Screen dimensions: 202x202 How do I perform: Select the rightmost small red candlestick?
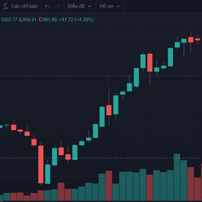[198, 39]
